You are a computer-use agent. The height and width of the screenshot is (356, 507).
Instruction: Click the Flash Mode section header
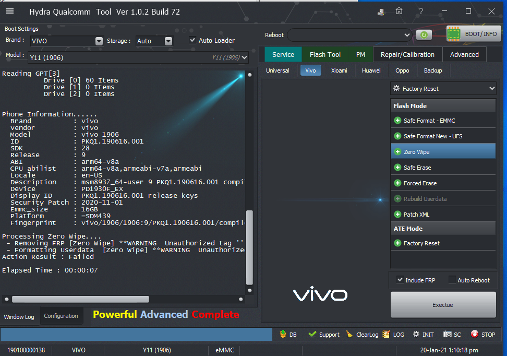pyautogui.click(x=443, y=106)
